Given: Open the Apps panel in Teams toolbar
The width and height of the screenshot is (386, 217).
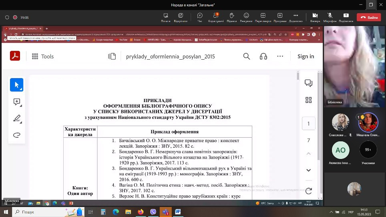Looking at the screenshot, I should (x=280, y=17).
